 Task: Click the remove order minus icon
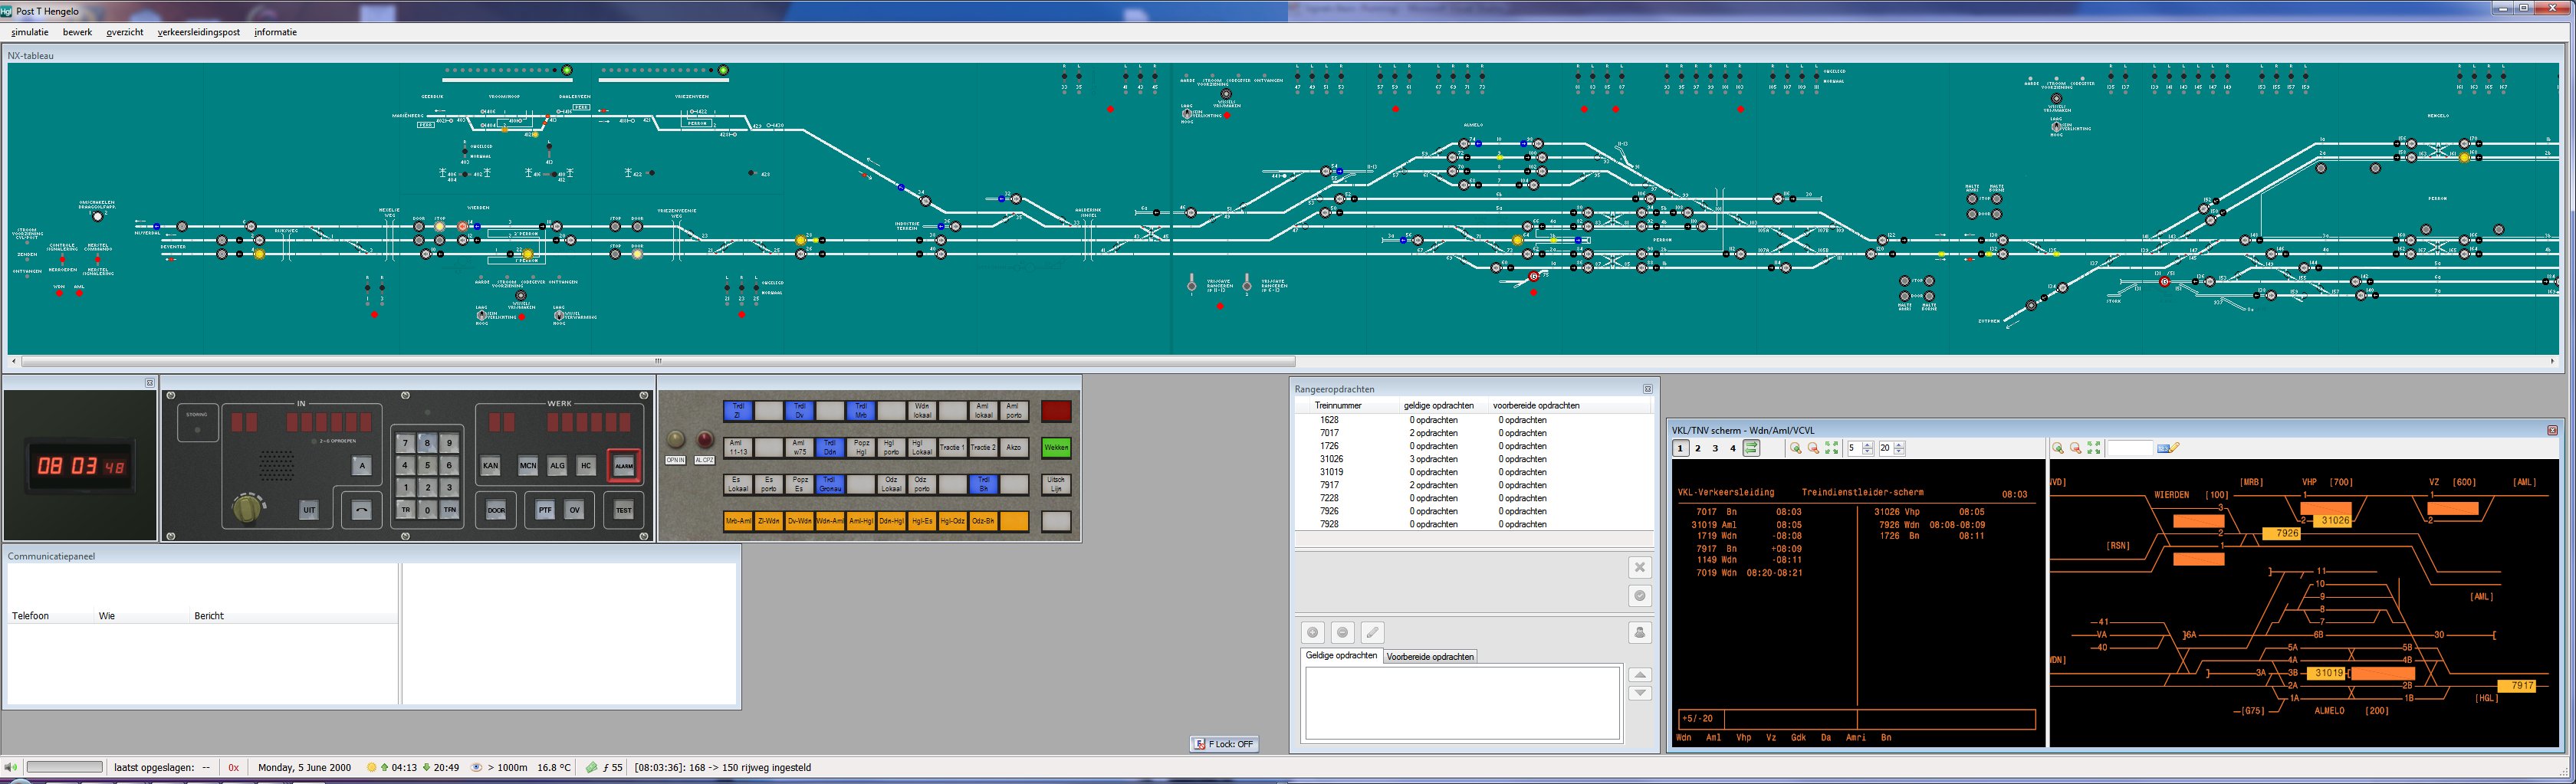tap(1343, 632)
